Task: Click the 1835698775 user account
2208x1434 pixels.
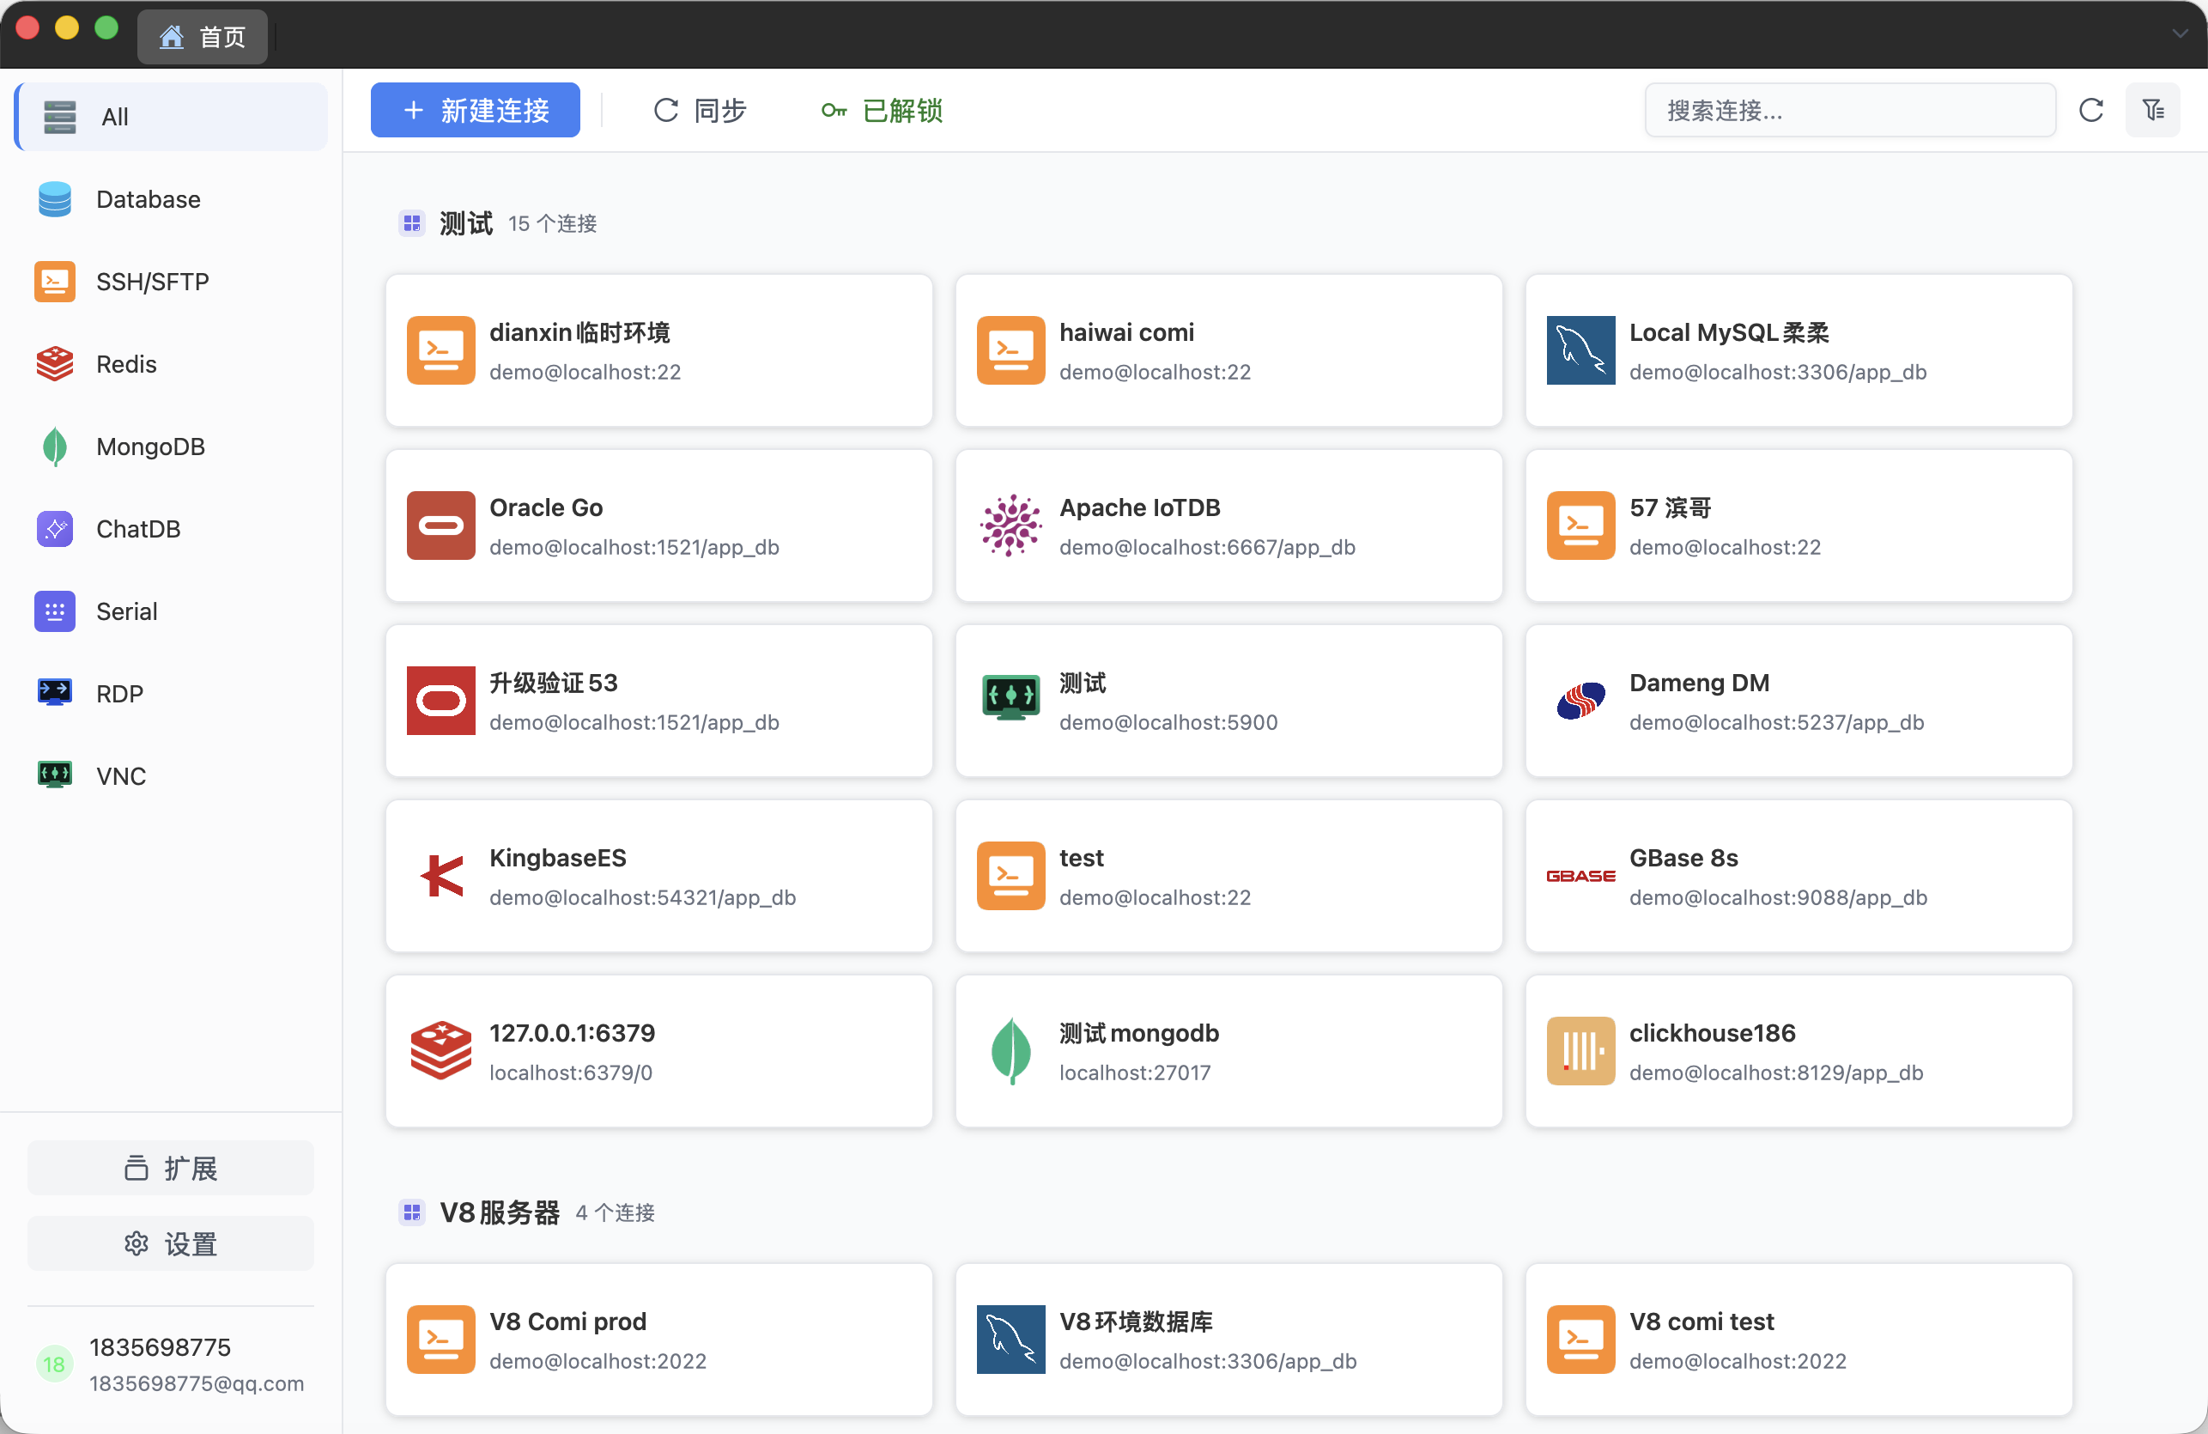Action: (171, 1364)
